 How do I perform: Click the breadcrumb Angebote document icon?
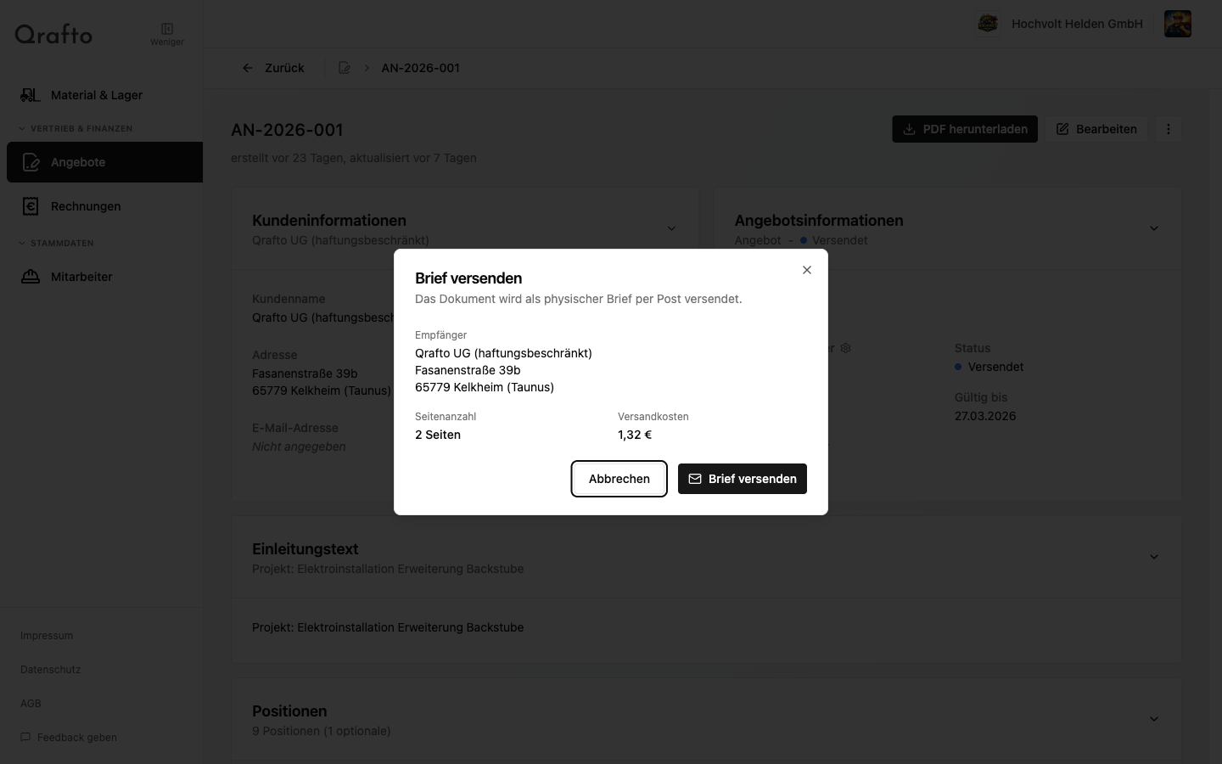point(345,68)
